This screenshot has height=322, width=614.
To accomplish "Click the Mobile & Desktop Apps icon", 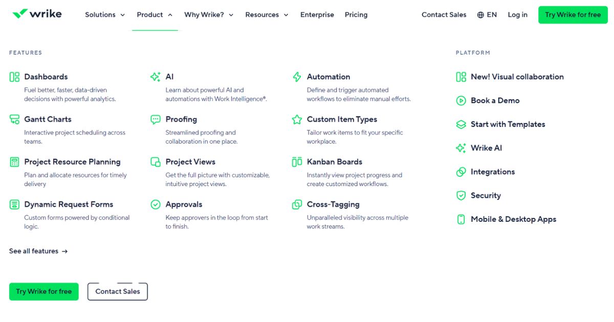I will 461,219.
